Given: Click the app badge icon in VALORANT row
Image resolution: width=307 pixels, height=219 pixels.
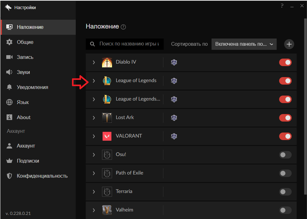Looking at the screenshot, I should tap(174, 136).
